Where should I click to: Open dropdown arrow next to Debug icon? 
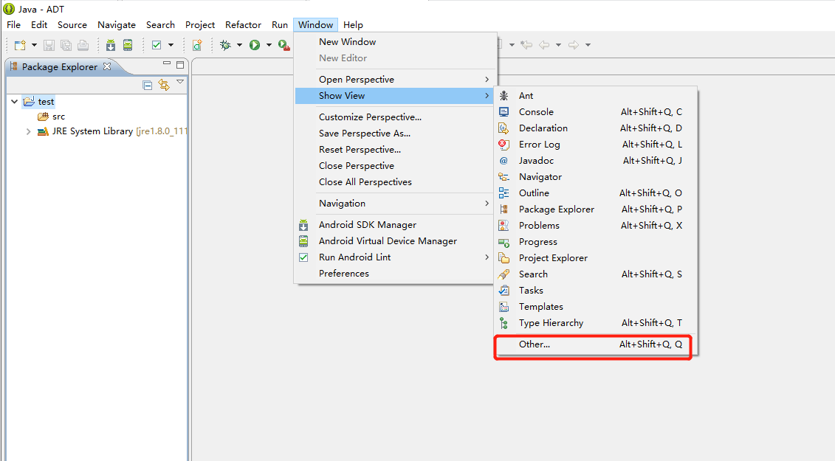point(240,45)
